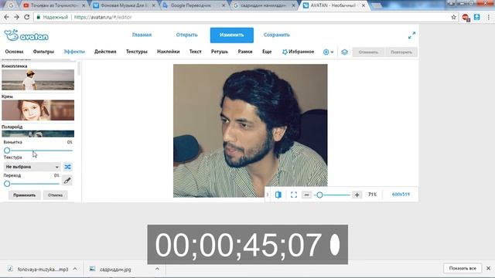Open the Главная tab
The height and width of the screenshot is (278, 495).
tap(142, 35)
